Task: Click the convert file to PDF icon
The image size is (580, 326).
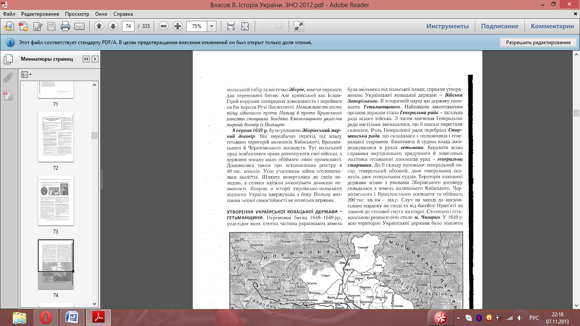Action: (x=24, y=26)
